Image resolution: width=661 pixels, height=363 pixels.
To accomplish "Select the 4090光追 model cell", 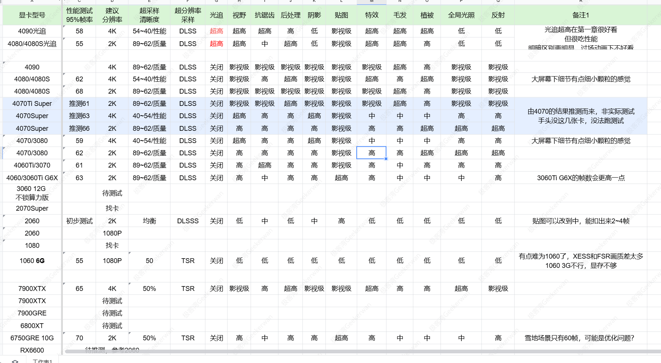I will tap(32, 31).
